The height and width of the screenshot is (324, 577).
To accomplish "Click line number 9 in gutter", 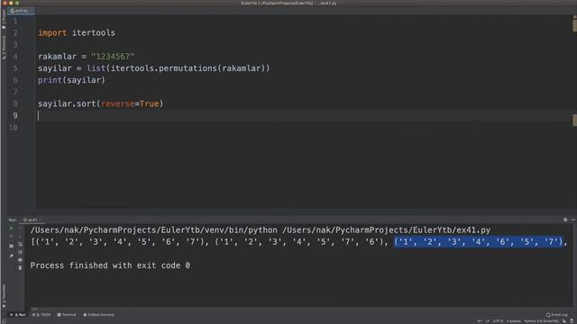I will coord(15,116).
